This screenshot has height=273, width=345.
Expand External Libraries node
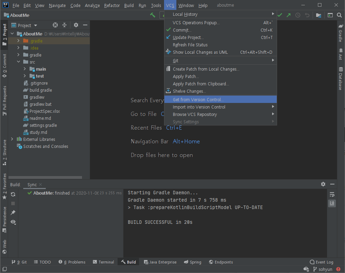click(12, 139)
